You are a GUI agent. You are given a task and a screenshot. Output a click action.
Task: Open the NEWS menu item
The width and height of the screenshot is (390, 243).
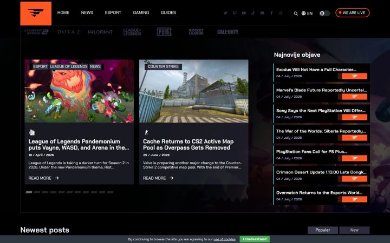pyautogui.click(x=87, y=12)
